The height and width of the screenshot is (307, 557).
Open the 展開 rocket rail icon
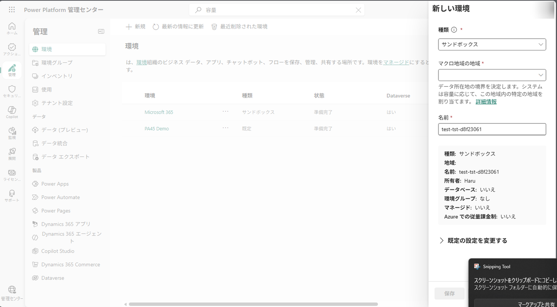12,154
